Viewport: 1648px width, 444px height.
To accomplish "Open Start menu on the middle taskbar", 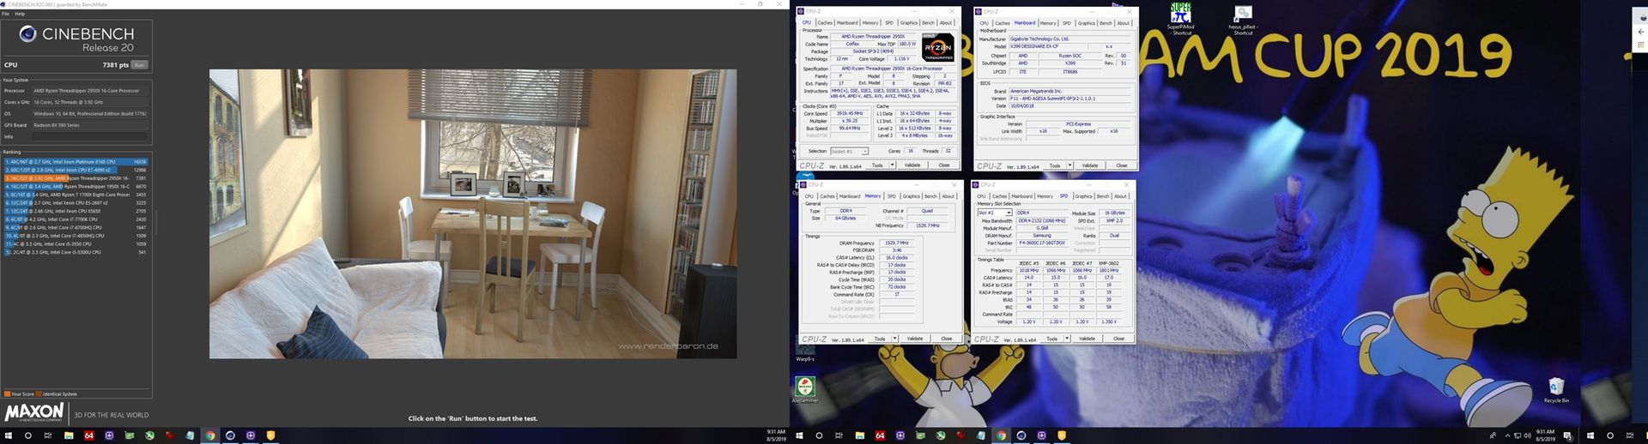I will pos(799,435).
